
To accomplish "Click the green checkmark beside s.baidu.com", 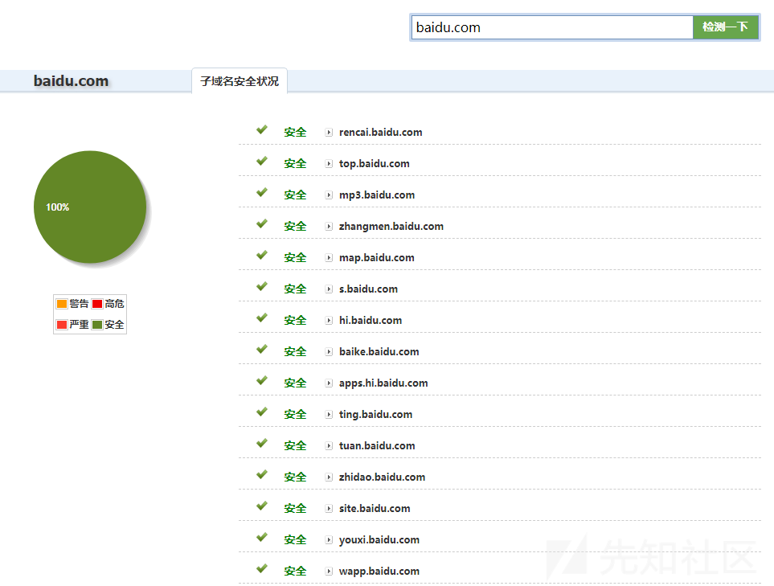I will pos(262,286).
